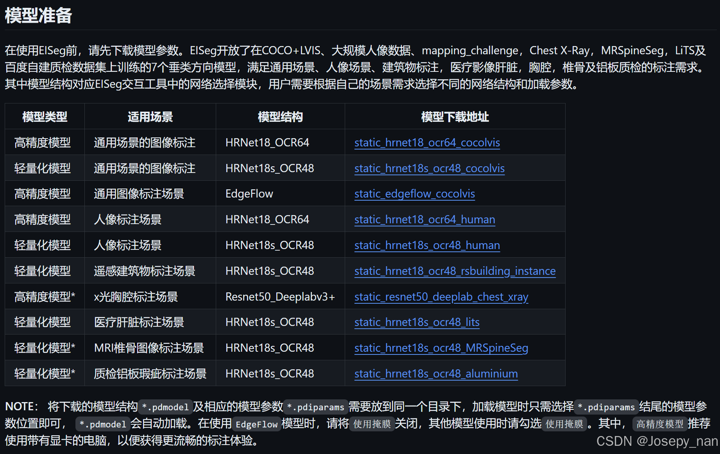This screenshot has width=720, height=454.
Task: Click the 高精度模型 label in the NOTE section
Action: pyautogui.click(x=660, y=424)
